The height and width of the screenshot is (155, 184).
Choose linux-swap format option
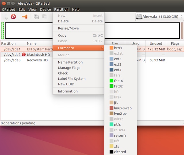pos(120,108)
